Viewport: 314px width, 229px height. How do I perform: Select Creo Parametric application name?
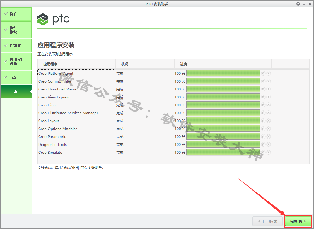click(x=52, y=136)
